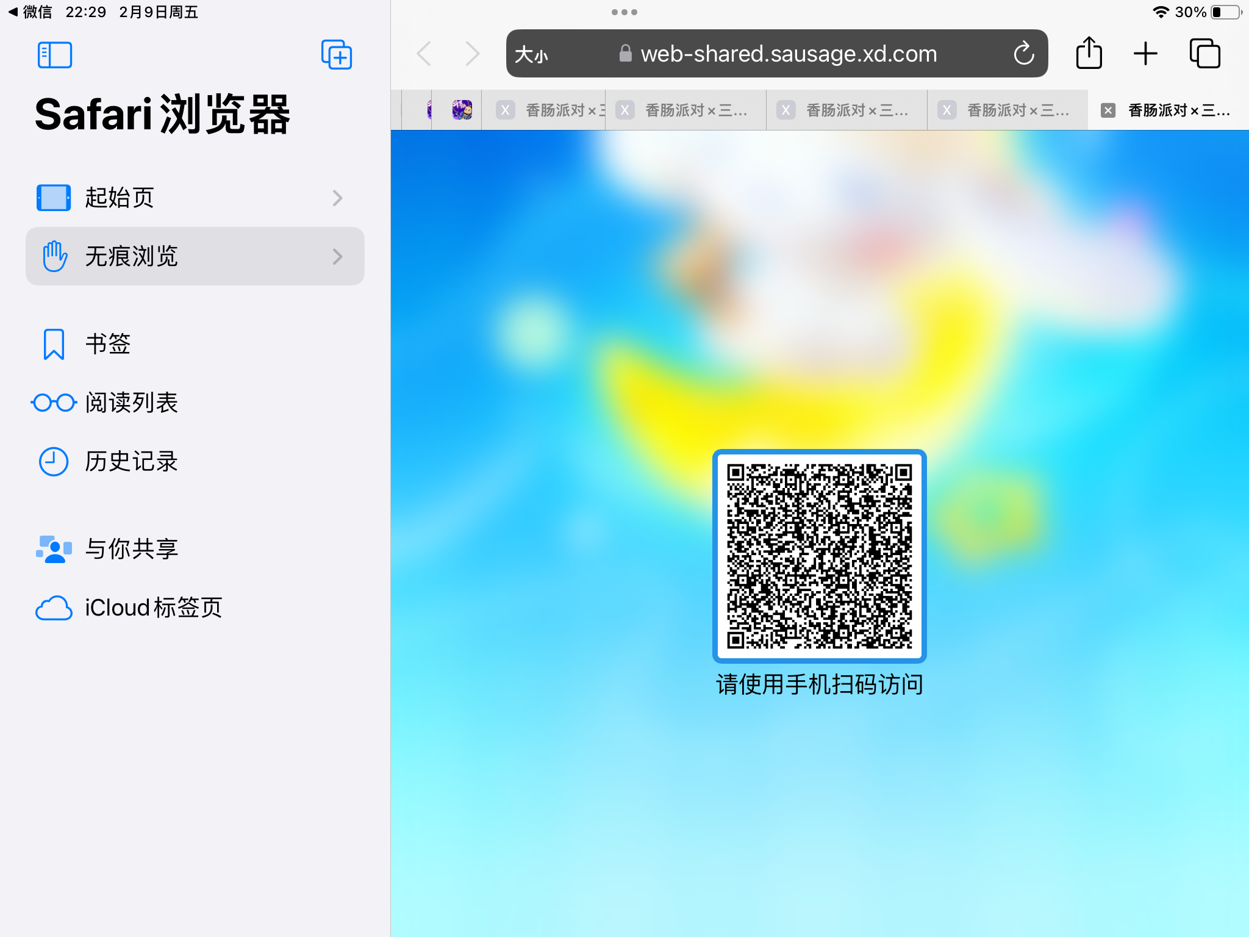
Task: Select the active 香肠派对×三... tab
Action: pyautogui.click(x=1168, y=110)
